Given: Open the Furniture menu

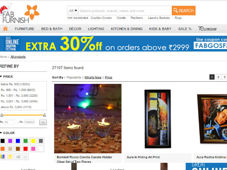Looking at the screenshot, I should [x=25, y=29].
